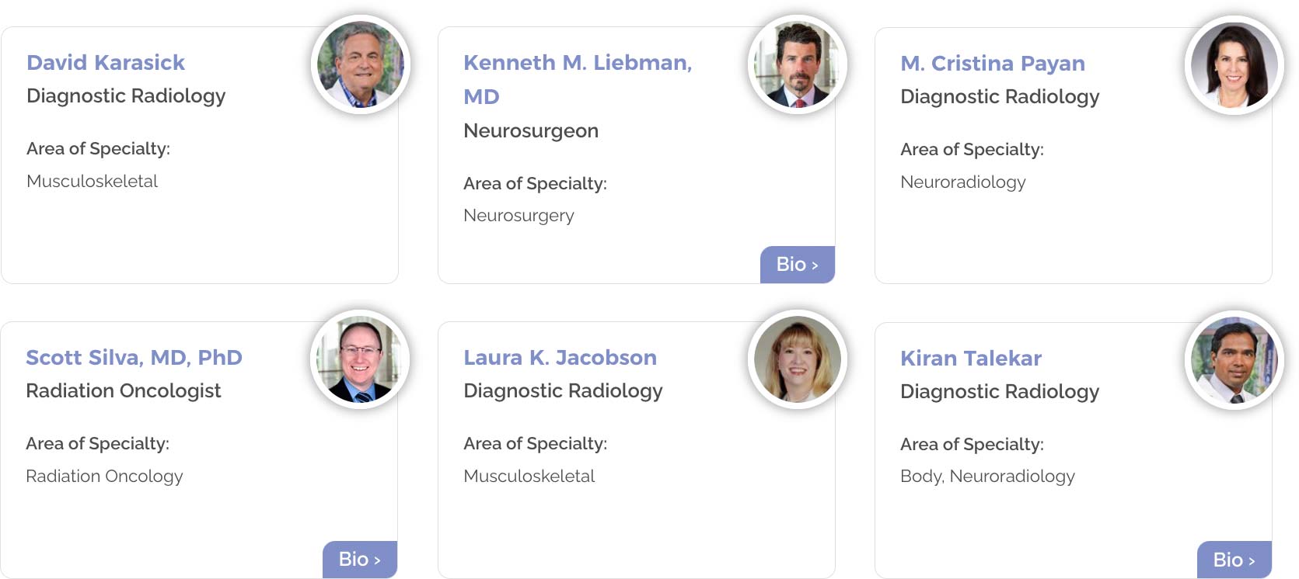Screen dimensions: 1299x579
Task: Click Laura K. Jacobson's portrait
Action: click(798, 359)
